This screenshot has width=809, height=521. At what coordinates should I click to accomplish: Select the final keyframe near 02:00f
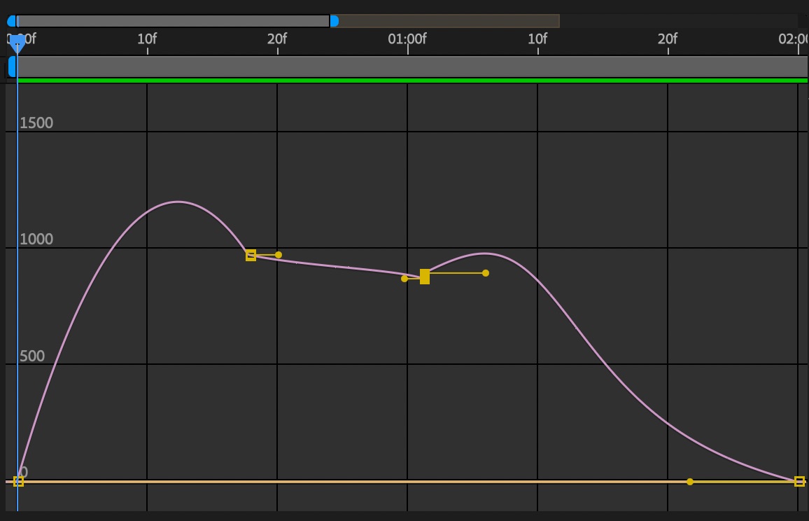tap(799, 481)
